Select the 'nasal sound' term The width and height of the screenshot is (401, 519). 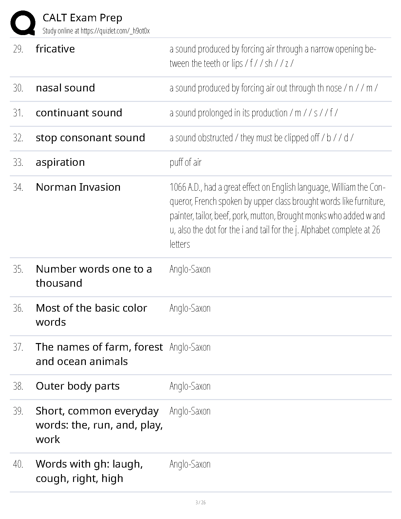click(66, 88)
